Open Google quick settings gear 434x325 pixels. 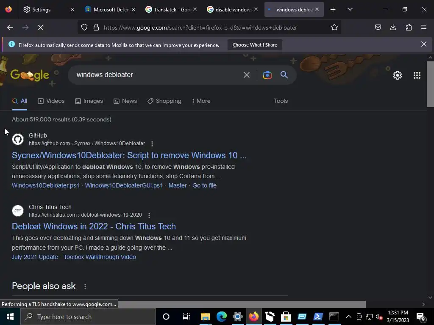(398, 75)
